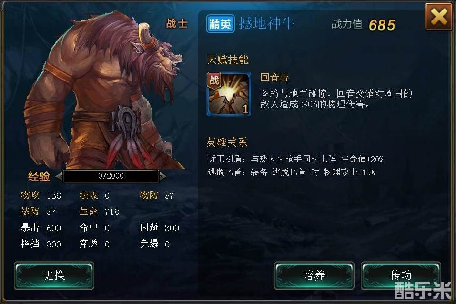Open the 培养 training button
The image size is (456, 304).
(x=314, y=275)
